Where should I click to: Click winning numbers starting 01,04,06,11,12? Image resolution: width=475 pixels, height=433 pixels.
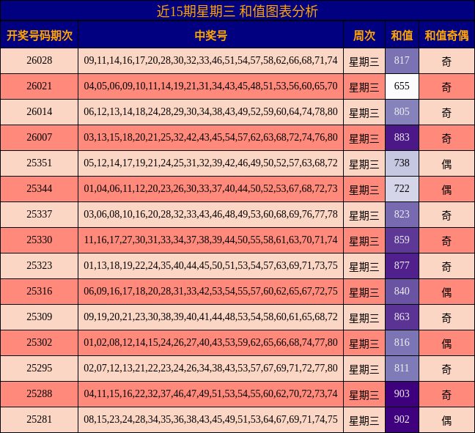coord(210,189)
